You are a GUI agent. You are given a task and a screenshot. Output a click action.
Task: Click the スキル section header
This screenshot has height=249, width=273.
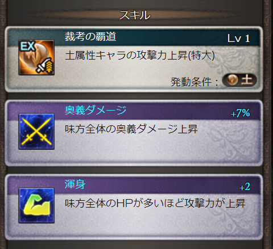tap(135, 15)
